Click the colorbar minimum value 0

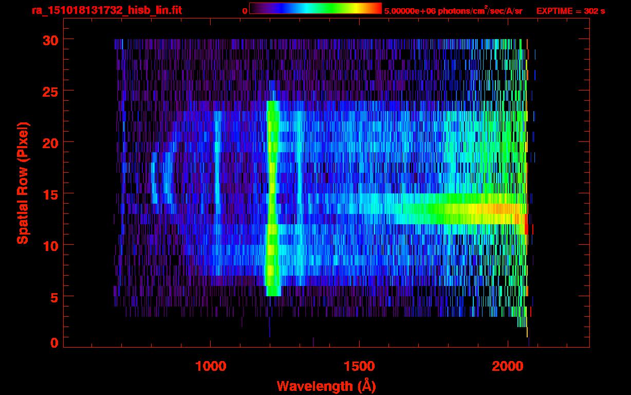point(245,11)
